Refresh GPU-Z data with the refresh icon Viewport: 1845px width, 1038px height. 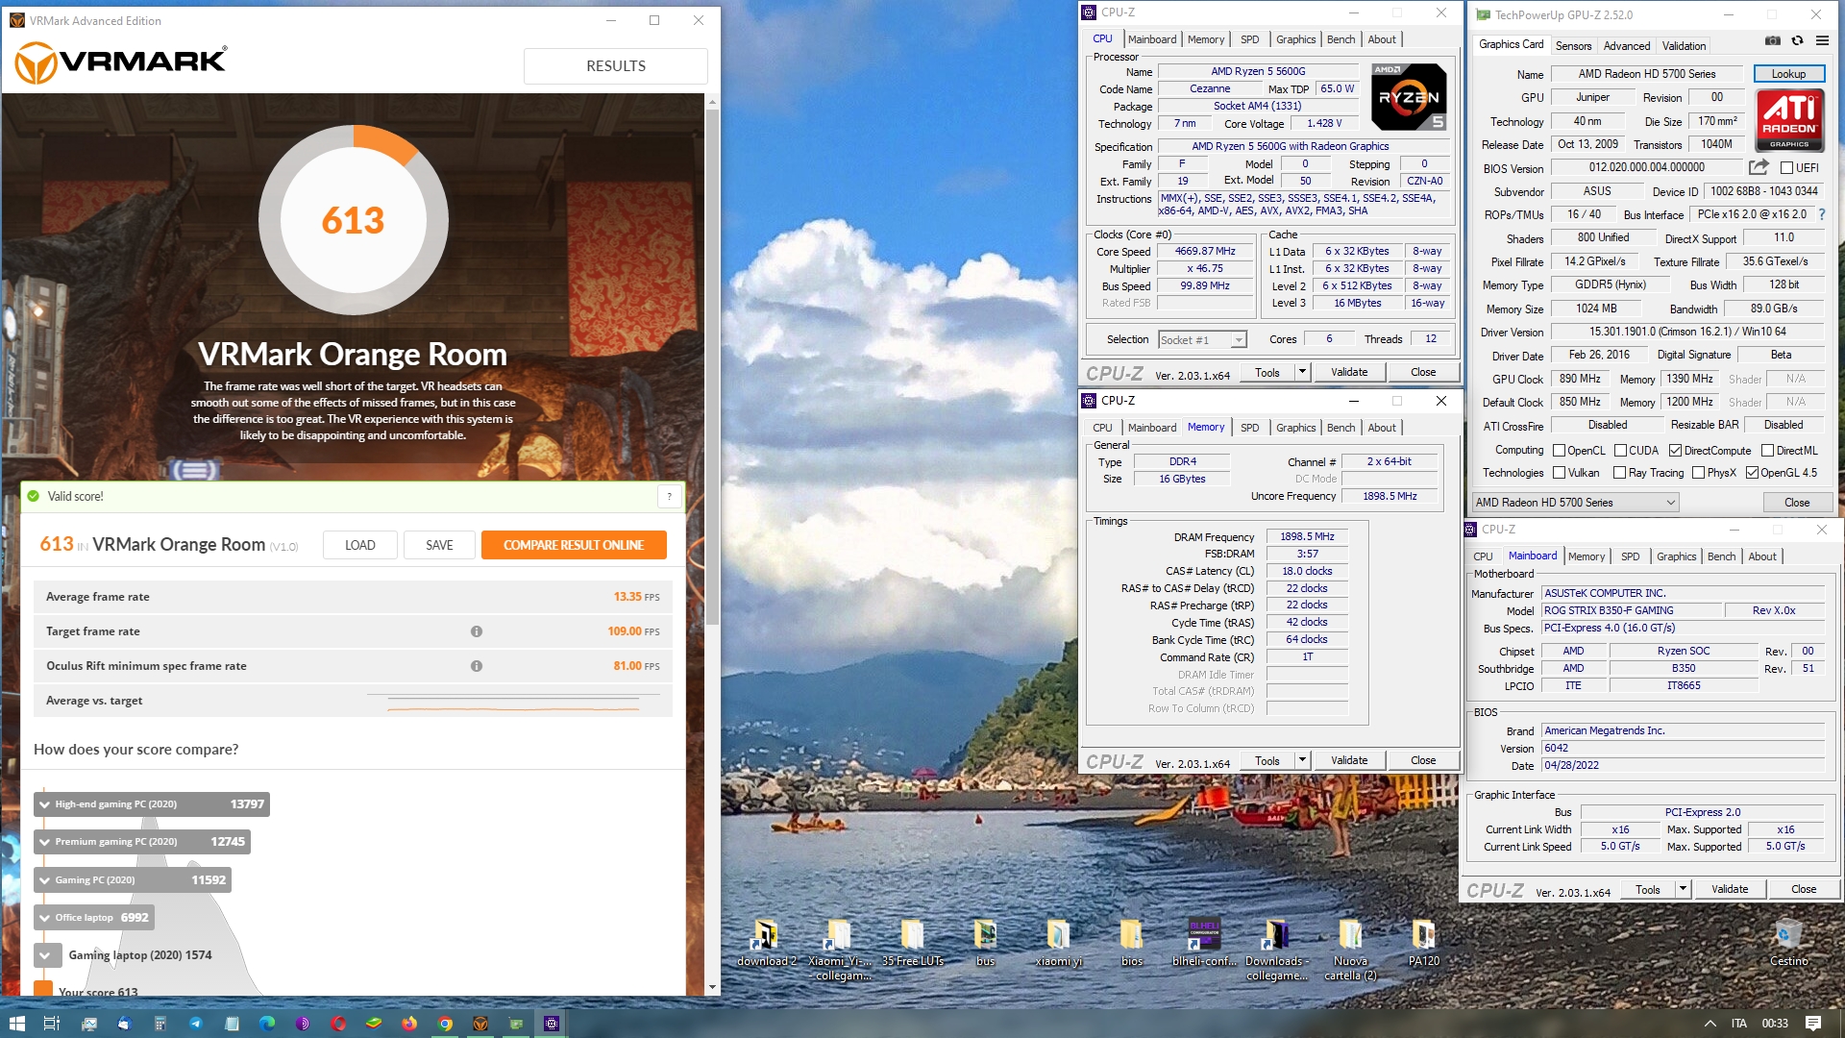pyautogui.click(x=1797, y=41)
